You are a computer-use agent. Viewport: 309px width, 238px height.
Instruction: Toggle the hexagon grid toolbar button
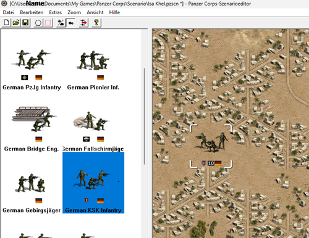click(x=38, y=23)
